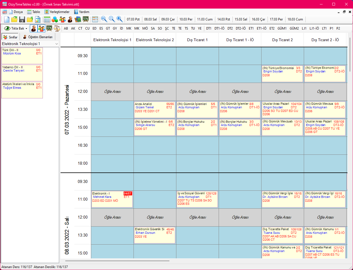Viewport: 353px width, 270px height.
Task: Click the zoom in magnifier icon
Action: pyautogui.click(x=119, y=19)
